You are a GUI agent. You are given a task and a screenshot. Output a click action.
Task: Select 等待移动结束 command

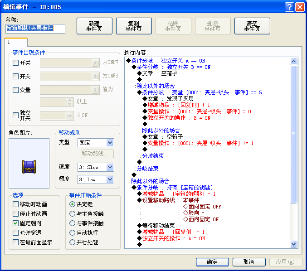(156, 226)
